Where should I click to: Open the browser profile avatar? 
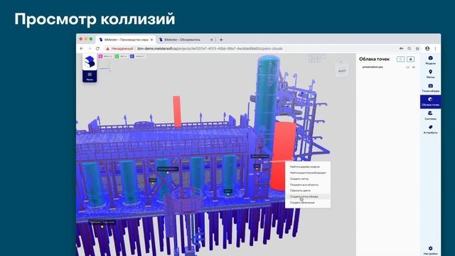[x=427, y=48]
